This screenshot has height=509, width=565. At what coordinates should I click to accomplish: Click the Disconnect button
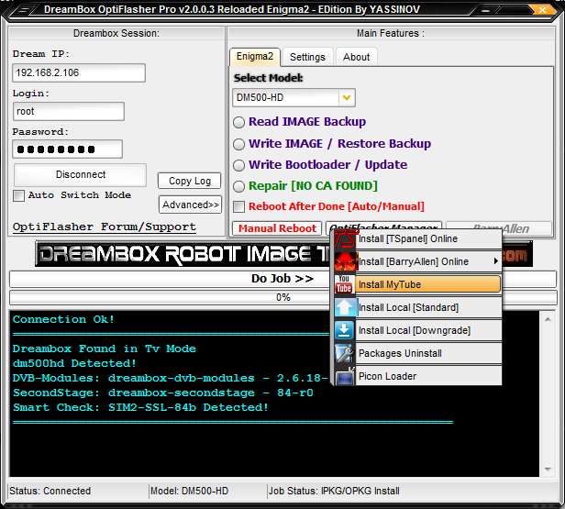(x=81, y=174)
